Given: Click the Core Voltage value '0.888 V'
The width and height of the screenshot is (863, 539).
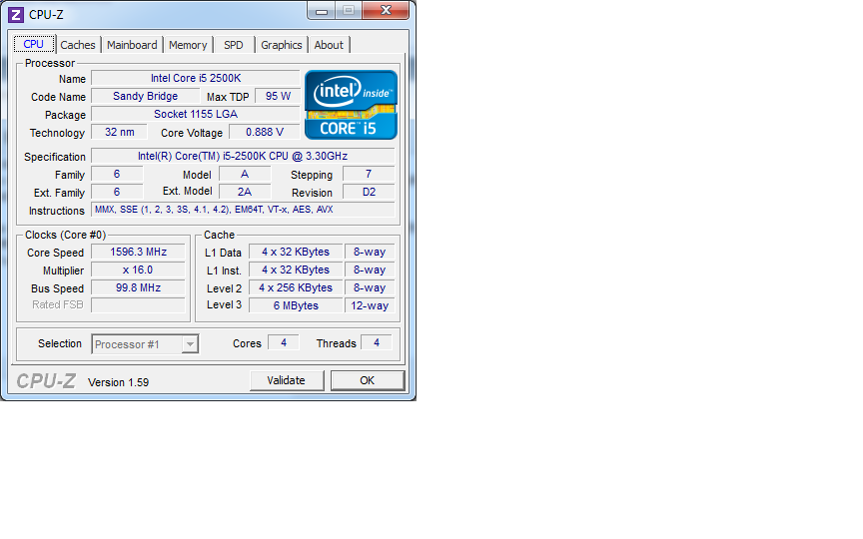Looking at the screenshot, I should (x=265, y=132).
